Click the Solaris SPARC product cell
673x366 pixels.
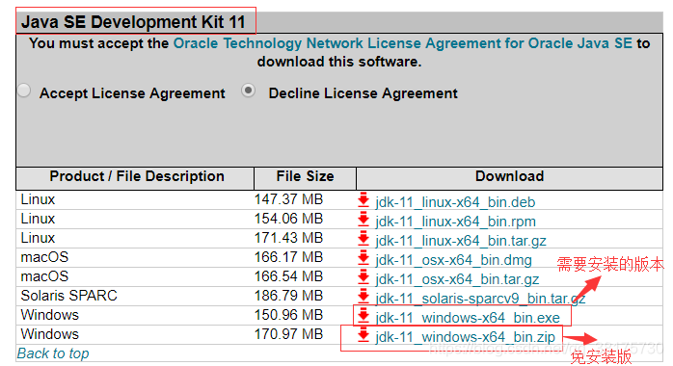pyautogui.click(x=68, y=296)
